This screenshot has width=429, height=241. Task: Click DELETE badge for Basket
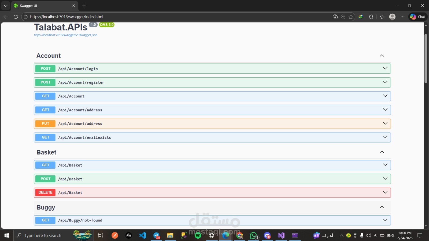45,193
